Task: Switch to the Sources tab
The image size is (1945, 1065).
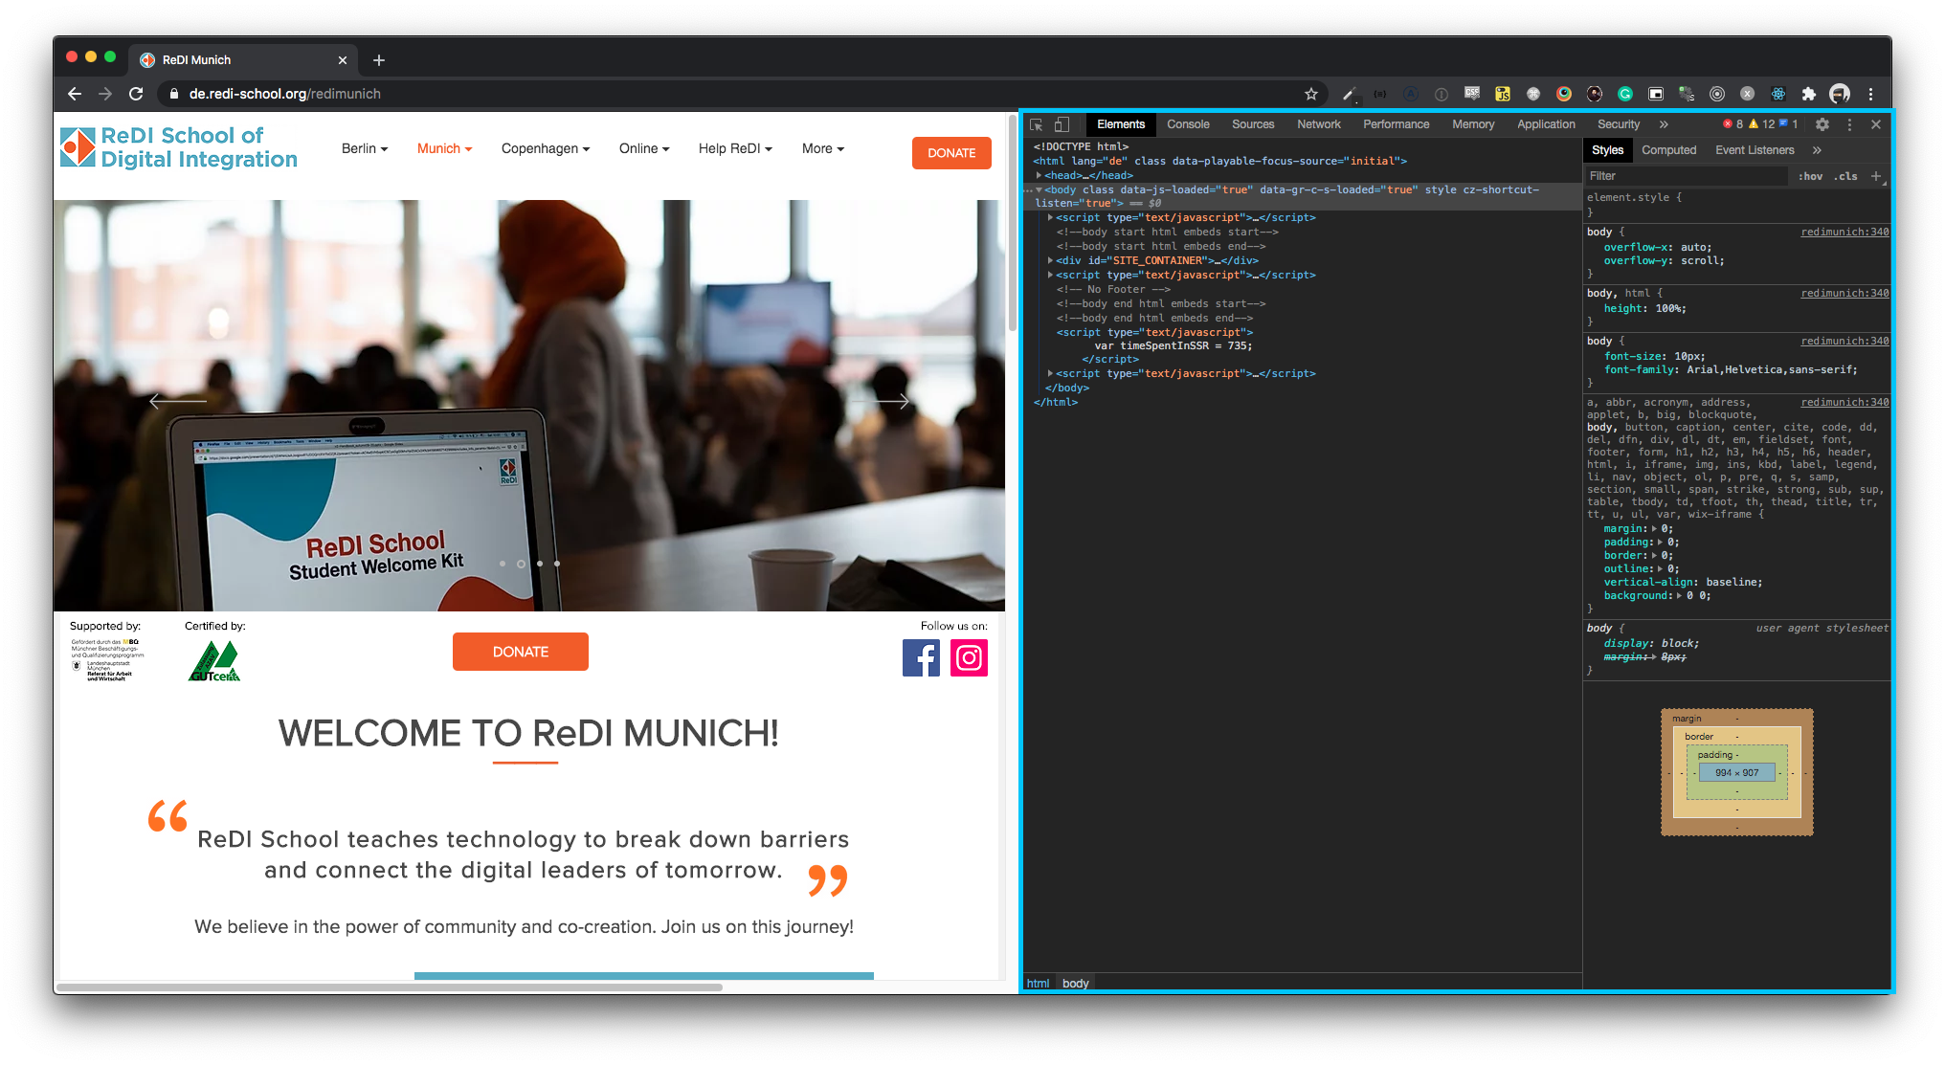Action: pos(1253,124)
